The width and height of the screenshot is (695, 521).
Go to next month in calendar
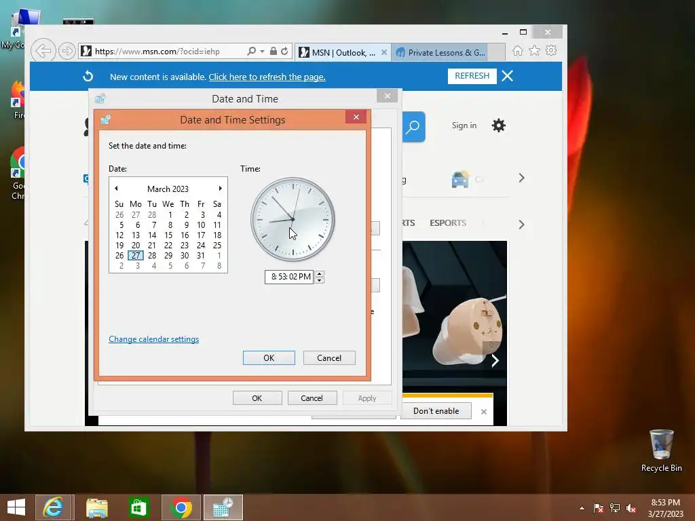pyautogui.click(x=221, y=189)
